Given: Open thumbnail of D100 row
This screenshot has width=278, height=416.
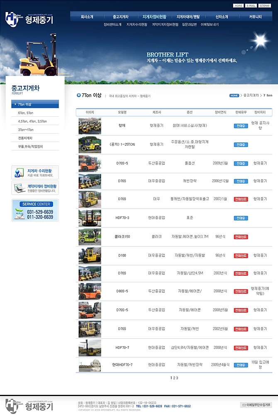Looking at the screenshot, I should click(x=90, y=256).
